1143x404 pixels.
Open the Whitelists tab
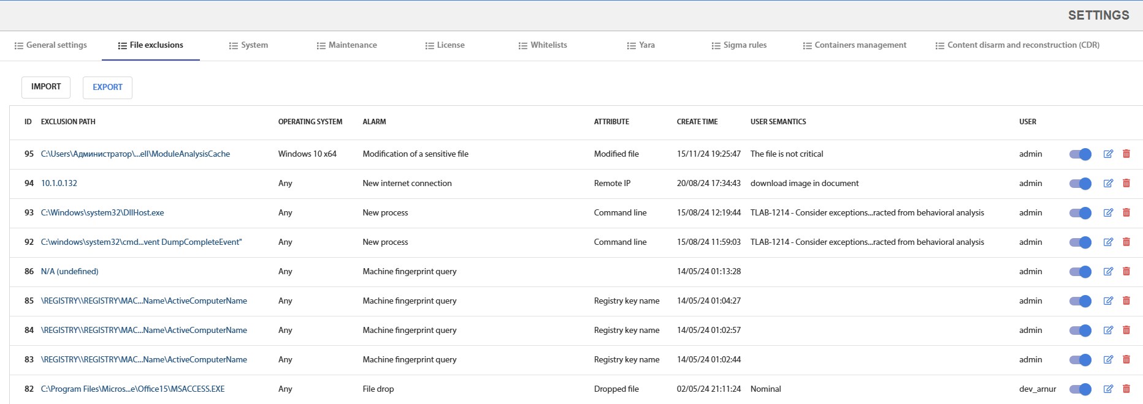pyautogui.click(x=543, y=45)
